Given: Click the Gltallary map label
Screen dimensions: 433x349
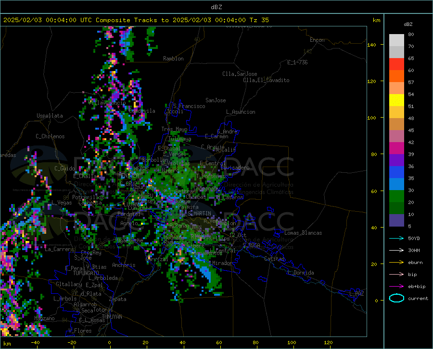Looking at the screenshot, I should click(x=69, y=284).
